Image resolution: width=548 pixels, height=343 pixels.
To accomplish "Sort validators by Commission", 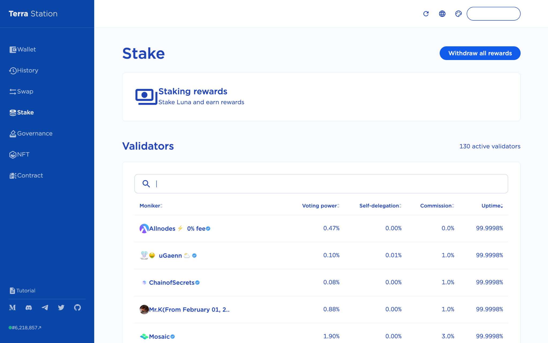I will coord(437,206).
